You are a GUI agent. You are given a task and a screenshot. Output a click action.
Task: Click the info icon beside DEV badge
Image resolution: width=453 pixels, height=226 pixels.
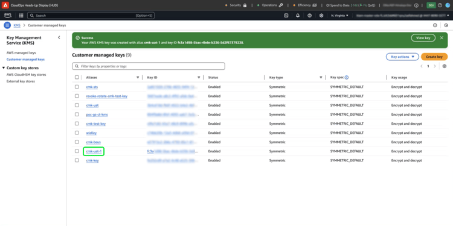coord(416,5)
